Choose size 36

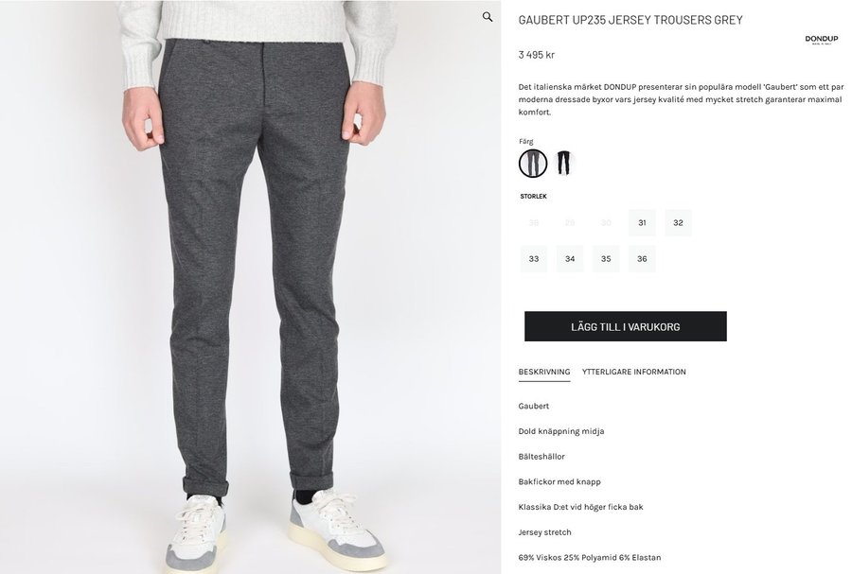click(x=642, y=259)
